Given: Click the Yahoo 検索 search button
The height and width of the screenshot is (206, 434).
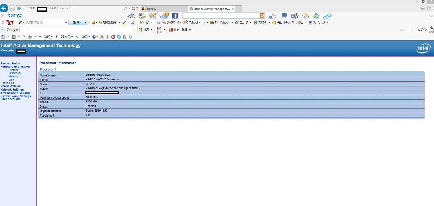Looking at the screenshot, I should click(x=76, y=22).
